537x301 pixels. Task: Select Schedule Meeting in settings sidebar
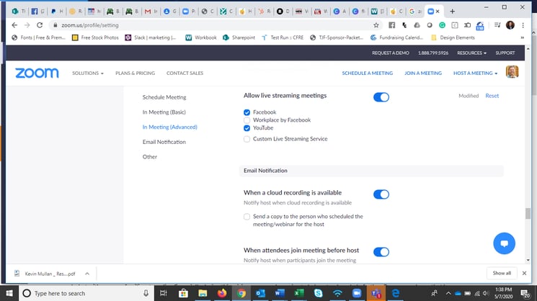tap(164, 97)
